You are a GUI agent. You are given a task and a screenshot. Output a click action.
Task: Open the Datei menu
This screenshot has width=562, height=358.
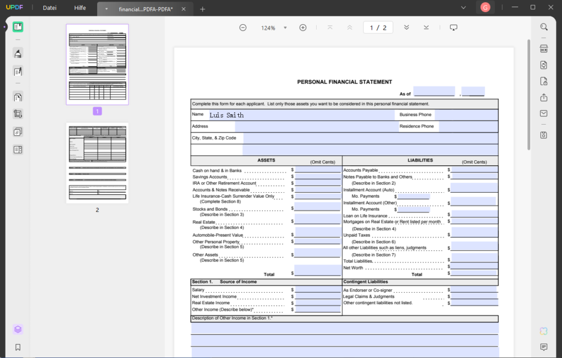[x=50, y=8]
